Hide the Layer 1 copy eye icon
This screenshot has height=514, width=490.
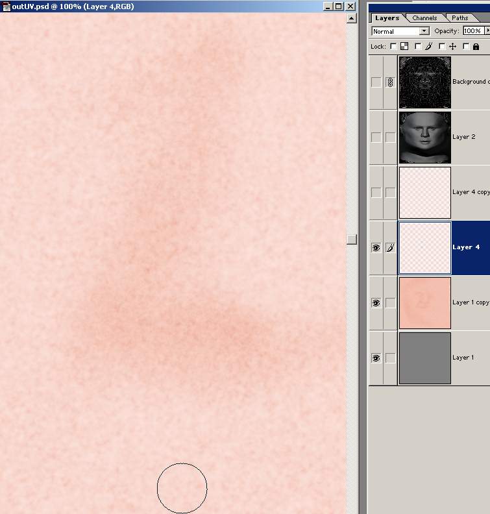[x=376, y=303]
